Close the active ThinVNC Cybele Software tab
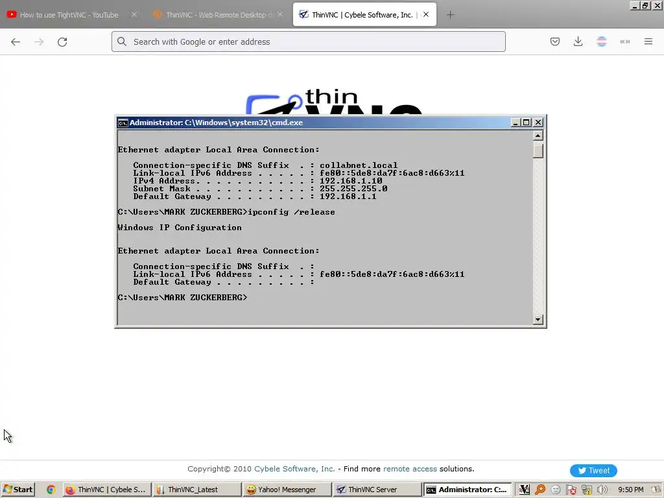This screenshot has height=498, width=664. tap(426, 14)
